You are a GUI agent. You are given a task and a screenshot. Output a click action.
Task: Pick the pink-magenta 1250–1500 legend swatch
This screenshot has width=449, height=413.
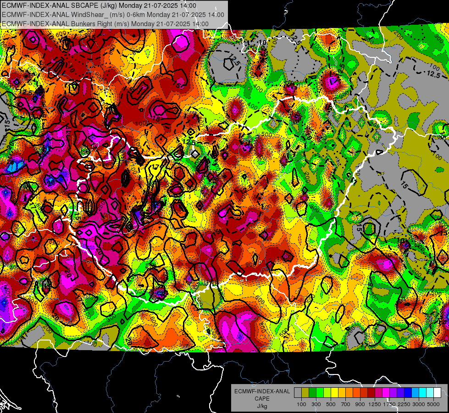pos(378,393)
